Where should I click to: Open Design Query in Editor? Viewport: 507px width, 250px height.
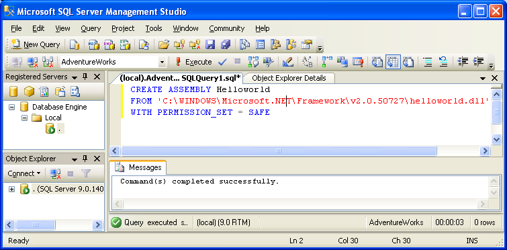(x=288, y=62)
